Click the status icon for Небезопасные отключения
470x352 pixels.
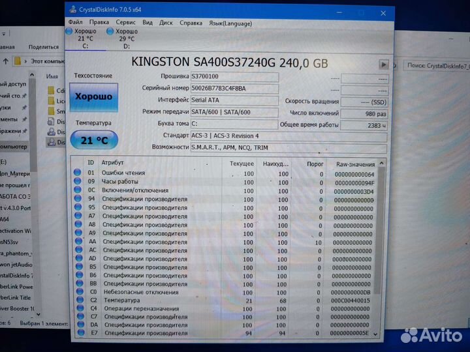80,291
